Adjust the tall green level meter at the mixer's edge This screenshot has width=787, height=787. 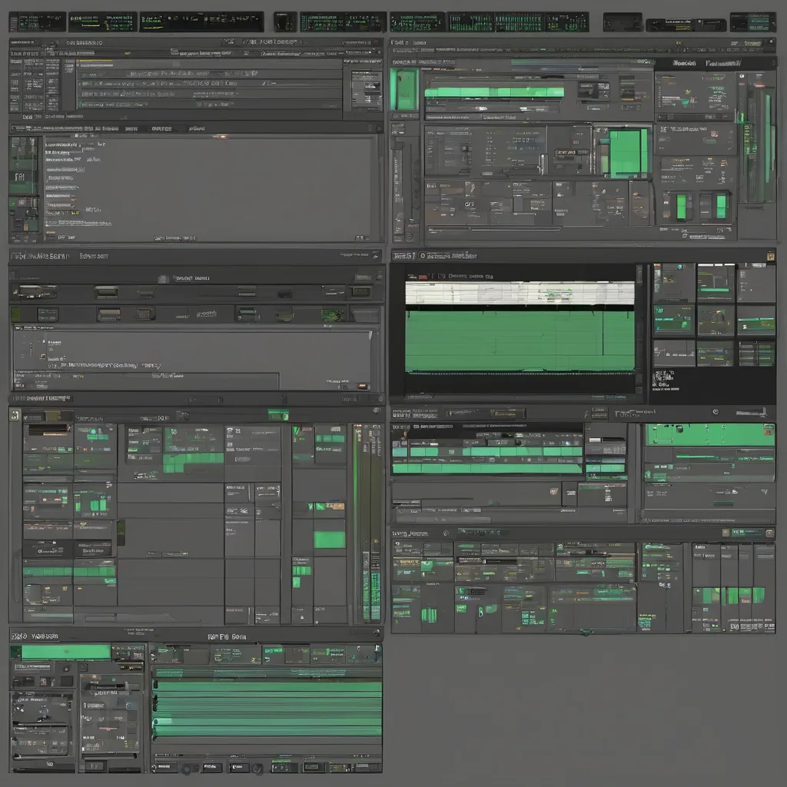tap(768, 138)
